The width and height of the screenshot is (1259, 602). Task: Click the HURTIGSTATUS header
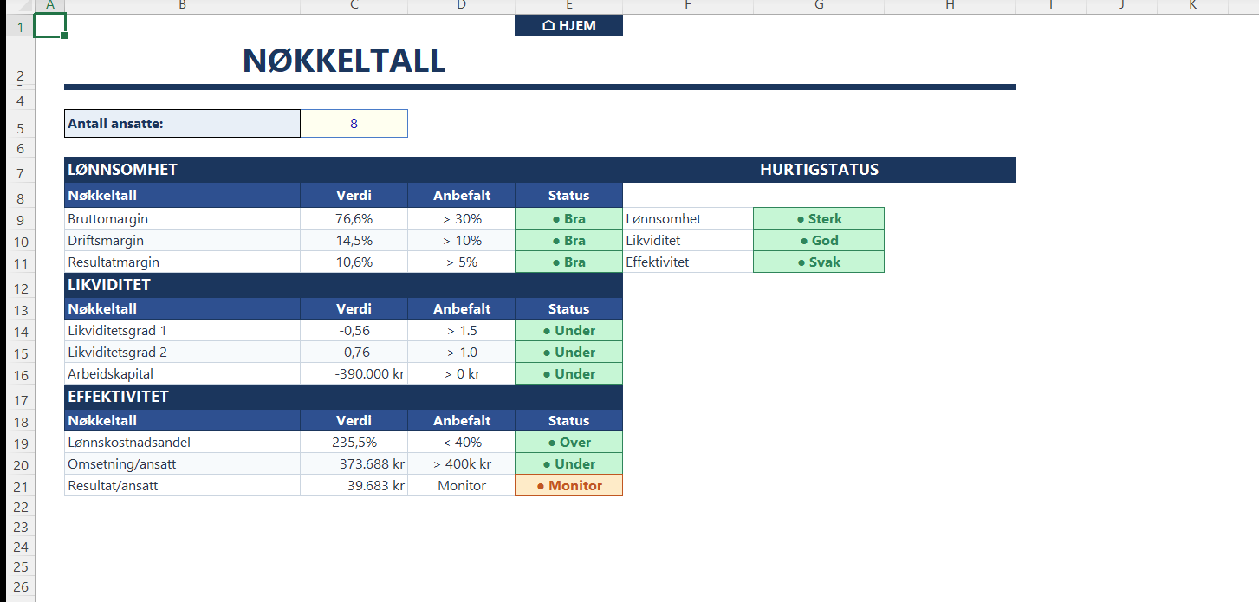coord(819,170)
